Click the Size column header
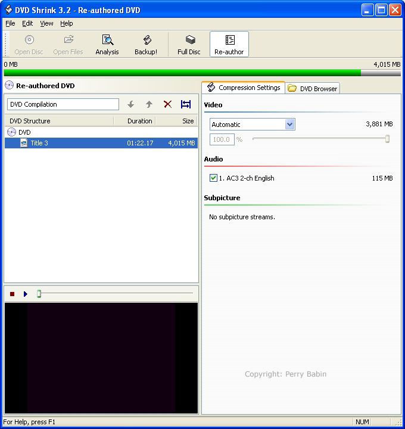Screen dimensions: 405x429 [176, 121]
